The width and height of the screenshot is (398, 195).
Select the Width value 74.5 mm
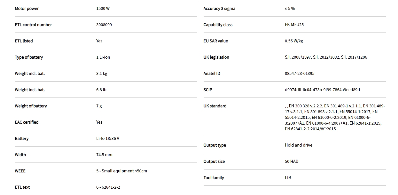104,155
